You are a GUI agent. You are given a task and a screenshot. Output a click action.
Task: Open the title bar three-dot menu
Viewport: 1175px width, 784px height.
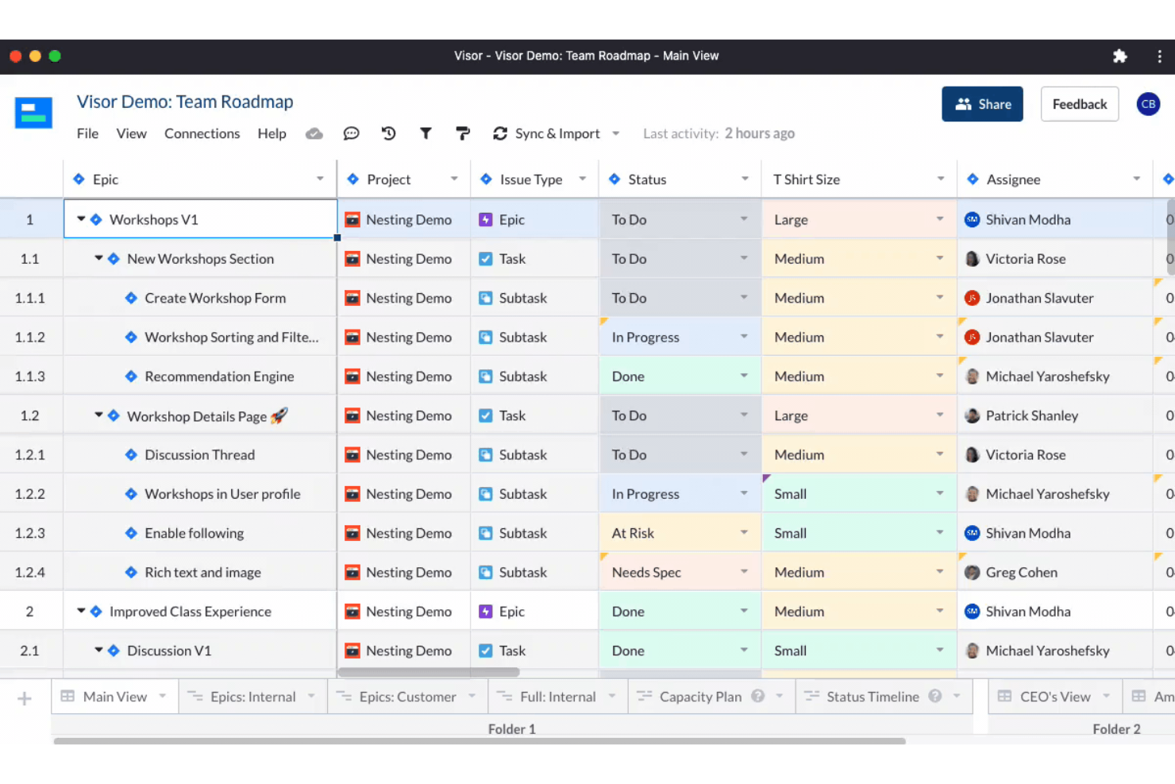[1159, 56]
